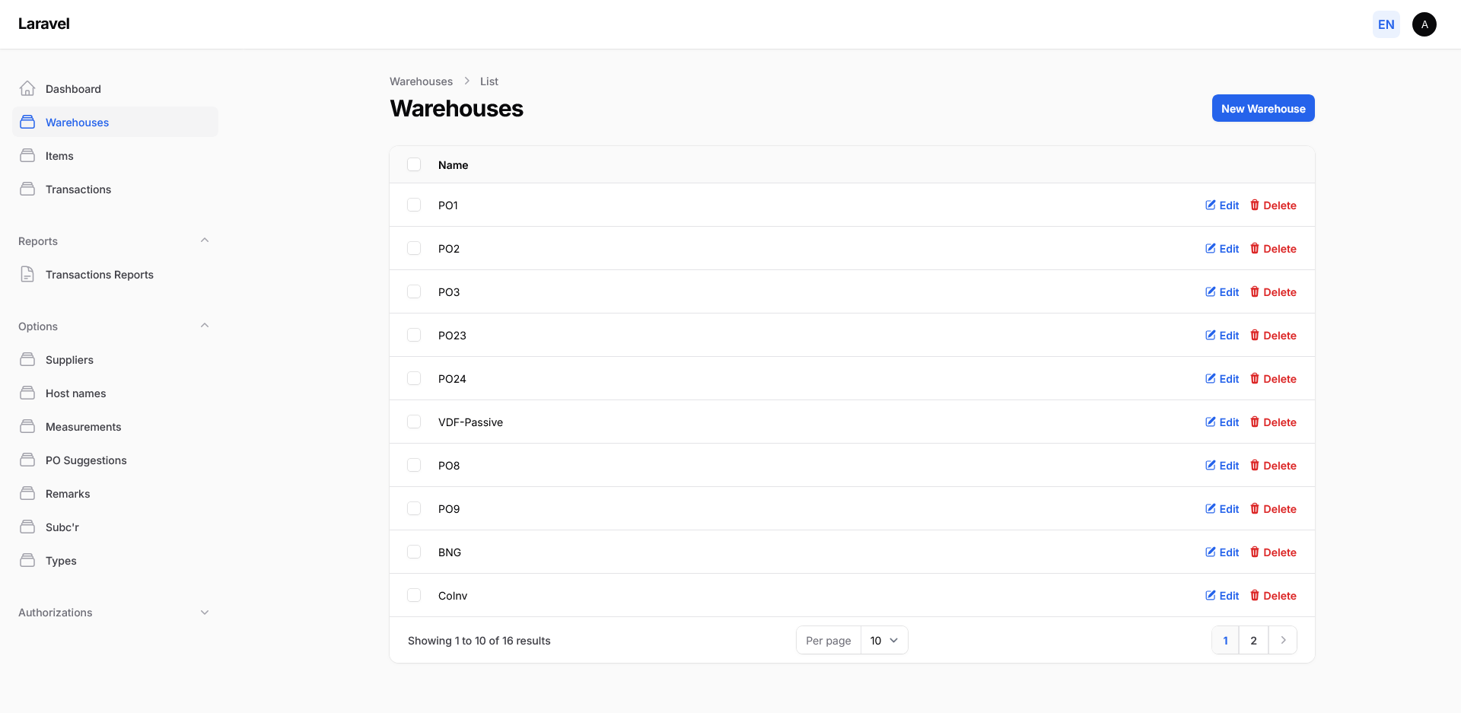Switch language using the EN button
Viewport: 1461px width, 713px height.
(x=1386, y=24)
